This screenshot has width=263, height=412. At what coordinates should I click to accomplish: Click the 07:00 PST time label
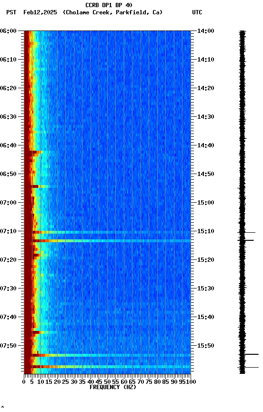(x=8, y=203)
